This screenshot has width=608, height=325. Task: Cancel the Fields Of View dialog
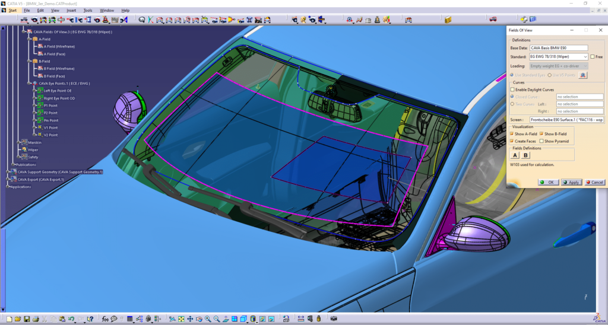595,183
